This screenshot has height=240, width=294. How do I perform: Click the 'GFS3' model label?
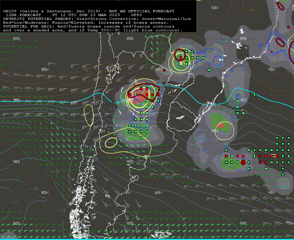pos(136,15)
